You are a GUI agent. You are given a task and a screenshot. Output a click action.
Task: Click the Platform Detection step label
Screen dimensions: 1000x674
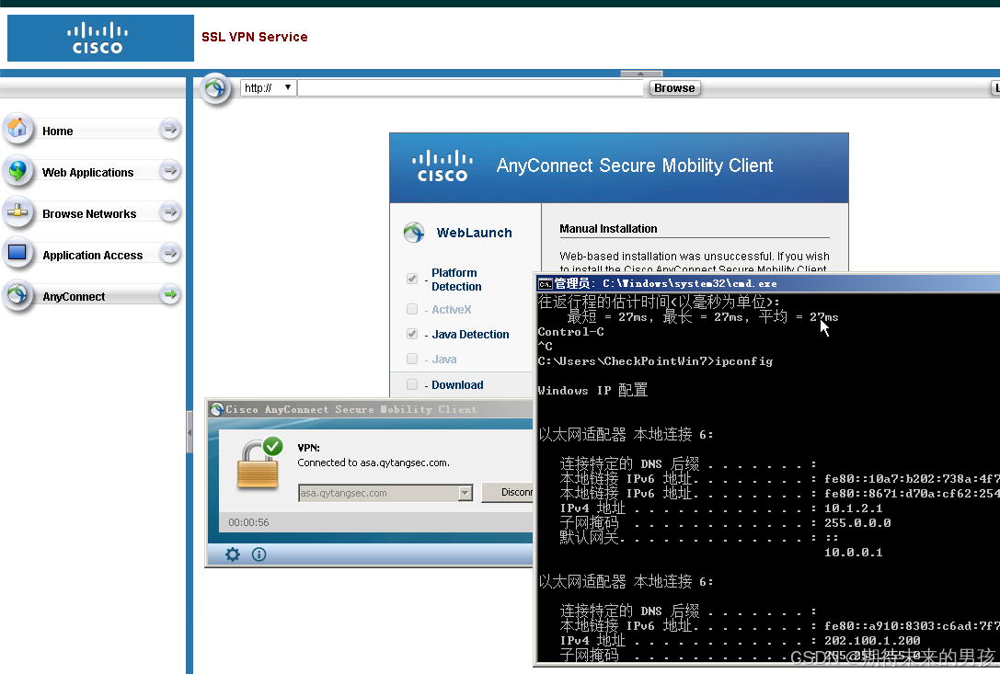pyautogui.click(x=456, y=280)
